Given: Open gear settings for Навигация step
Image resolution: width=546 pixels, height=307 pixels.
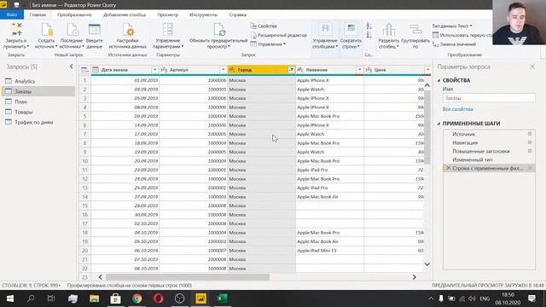Looking at the screenshot, I should pos(530,142).
